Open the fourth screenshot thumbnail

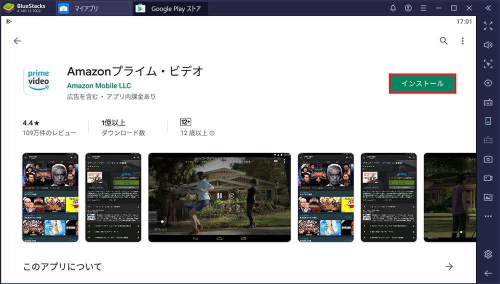pos(326,197)
